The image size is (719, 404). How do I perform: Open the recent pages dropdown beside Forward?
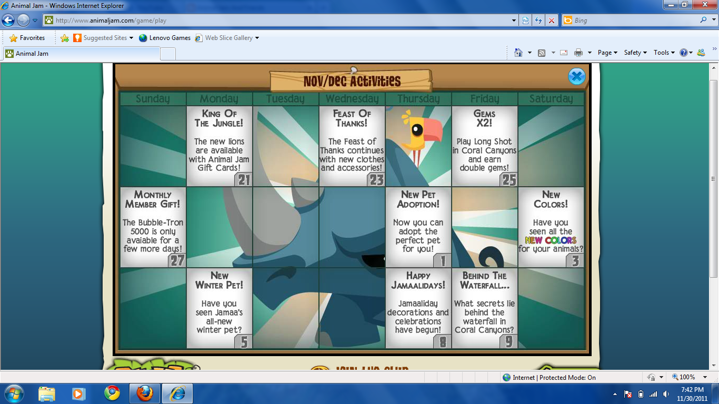click(x=35, y=21)
